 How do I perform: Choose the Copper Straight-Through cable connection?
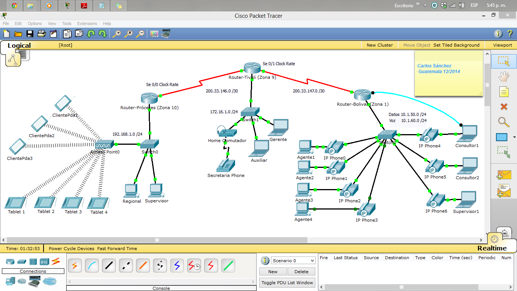tap(109, 265)
